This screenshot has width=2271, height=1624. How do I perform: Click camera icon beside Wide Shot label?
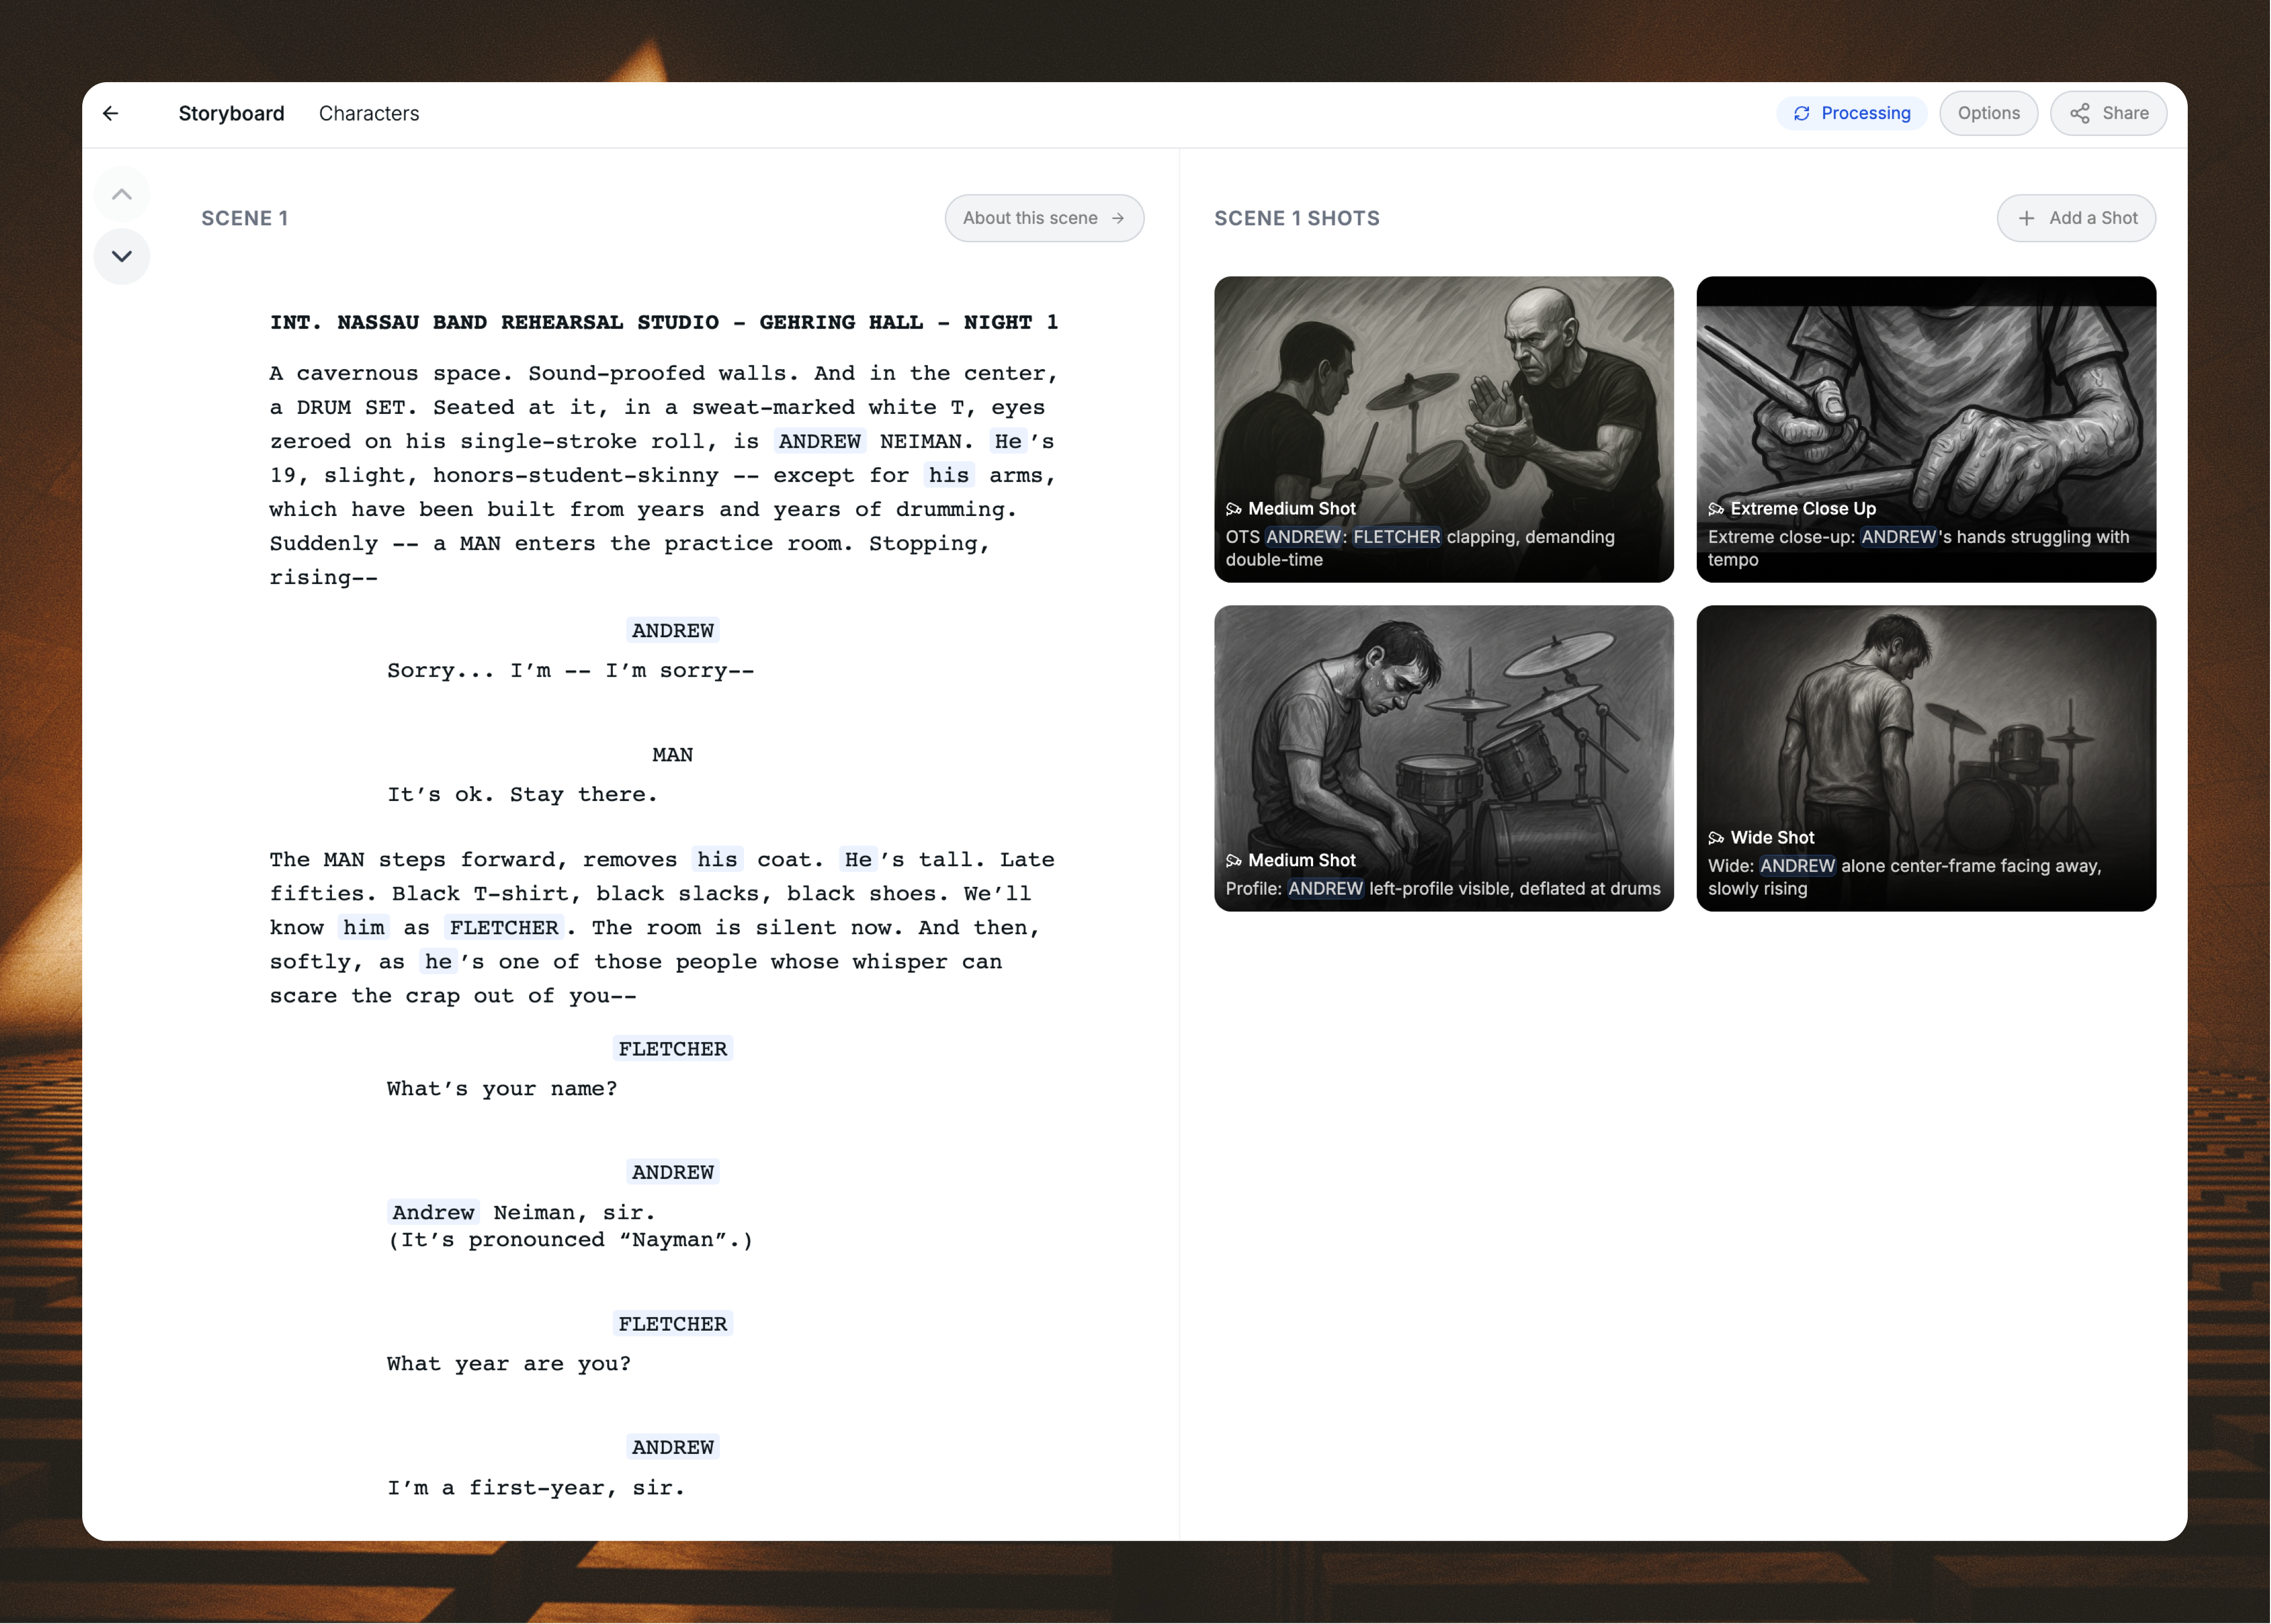click(1716, 838)
